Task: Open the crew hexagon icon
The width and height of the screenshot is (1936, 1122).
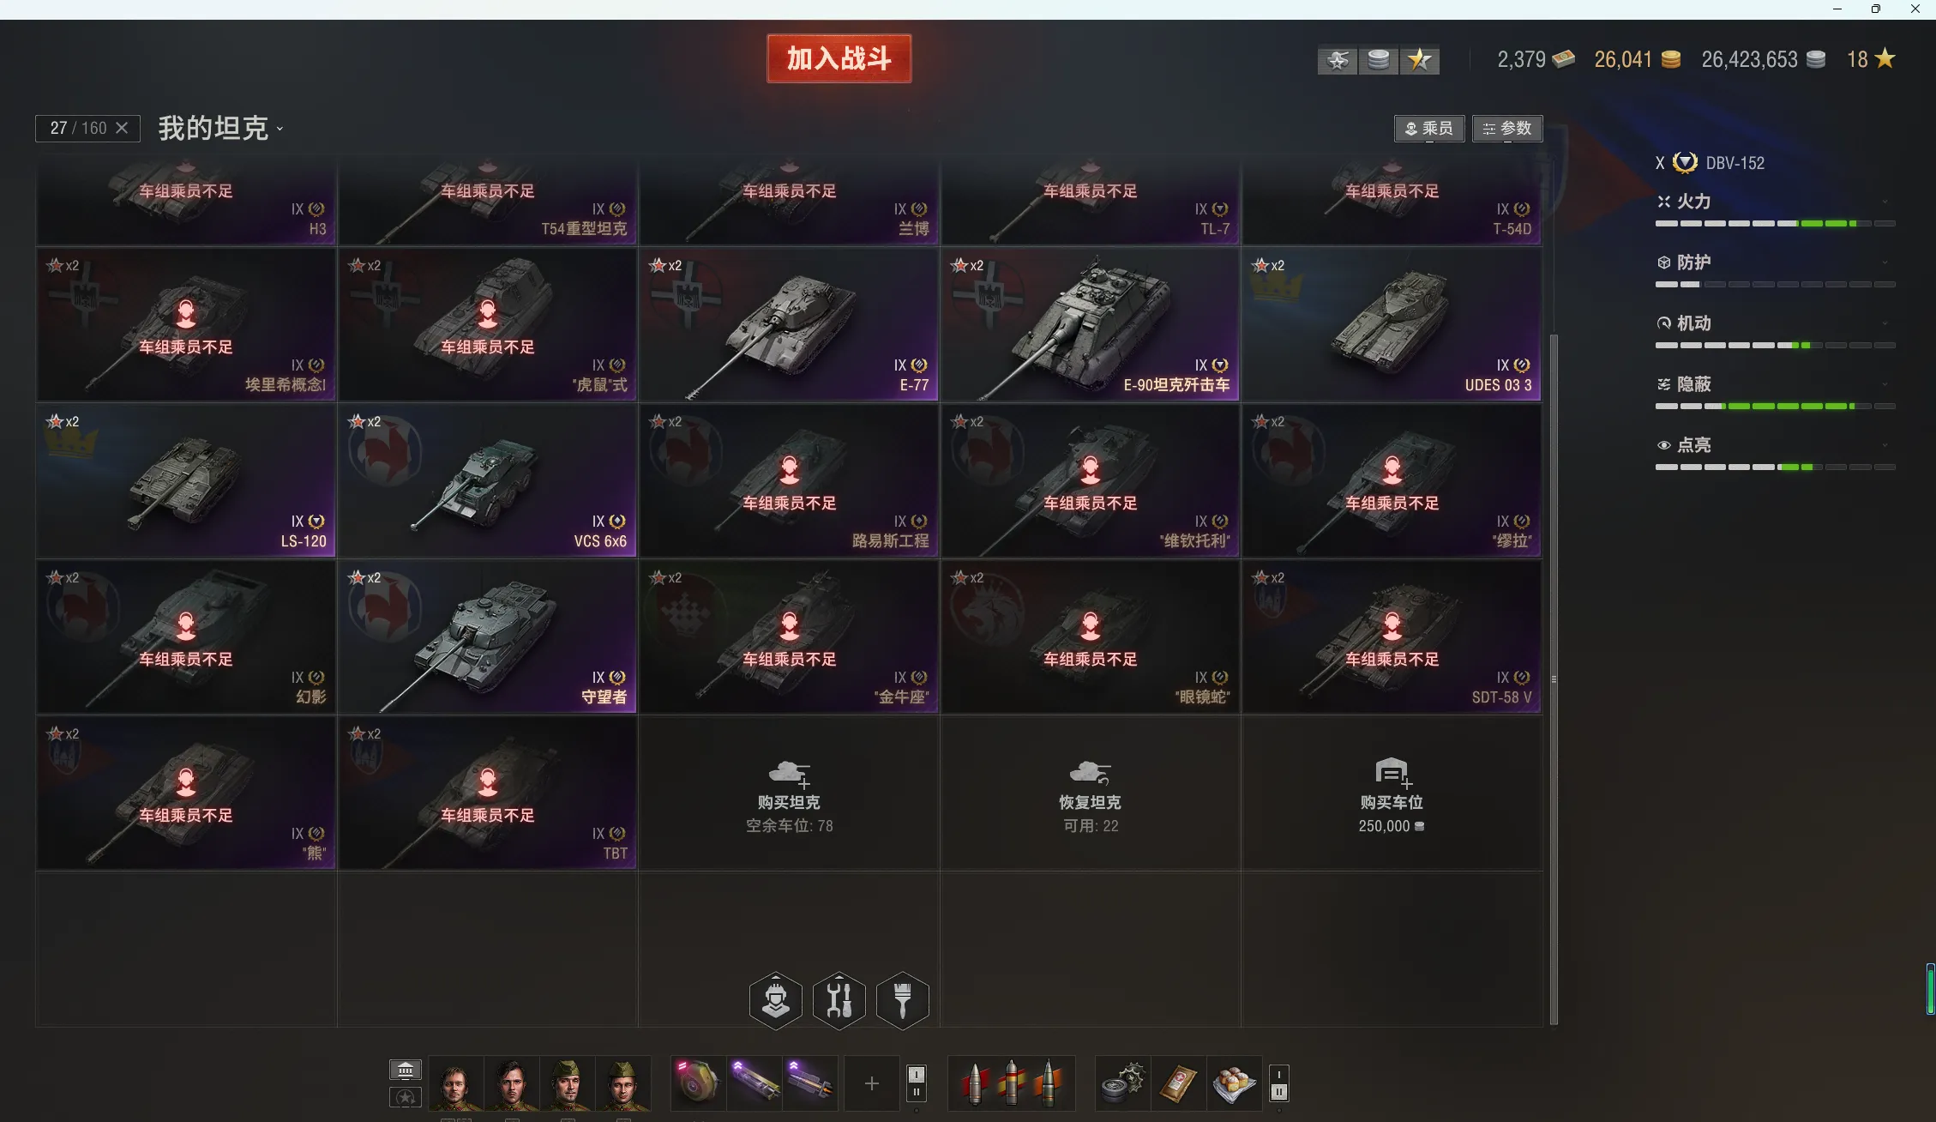Action: coord(775,1000)
